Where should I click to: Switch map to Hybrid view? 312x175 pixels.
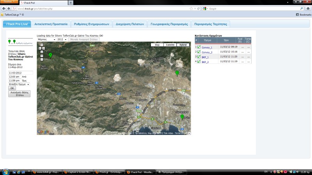[x=183, y=45]
